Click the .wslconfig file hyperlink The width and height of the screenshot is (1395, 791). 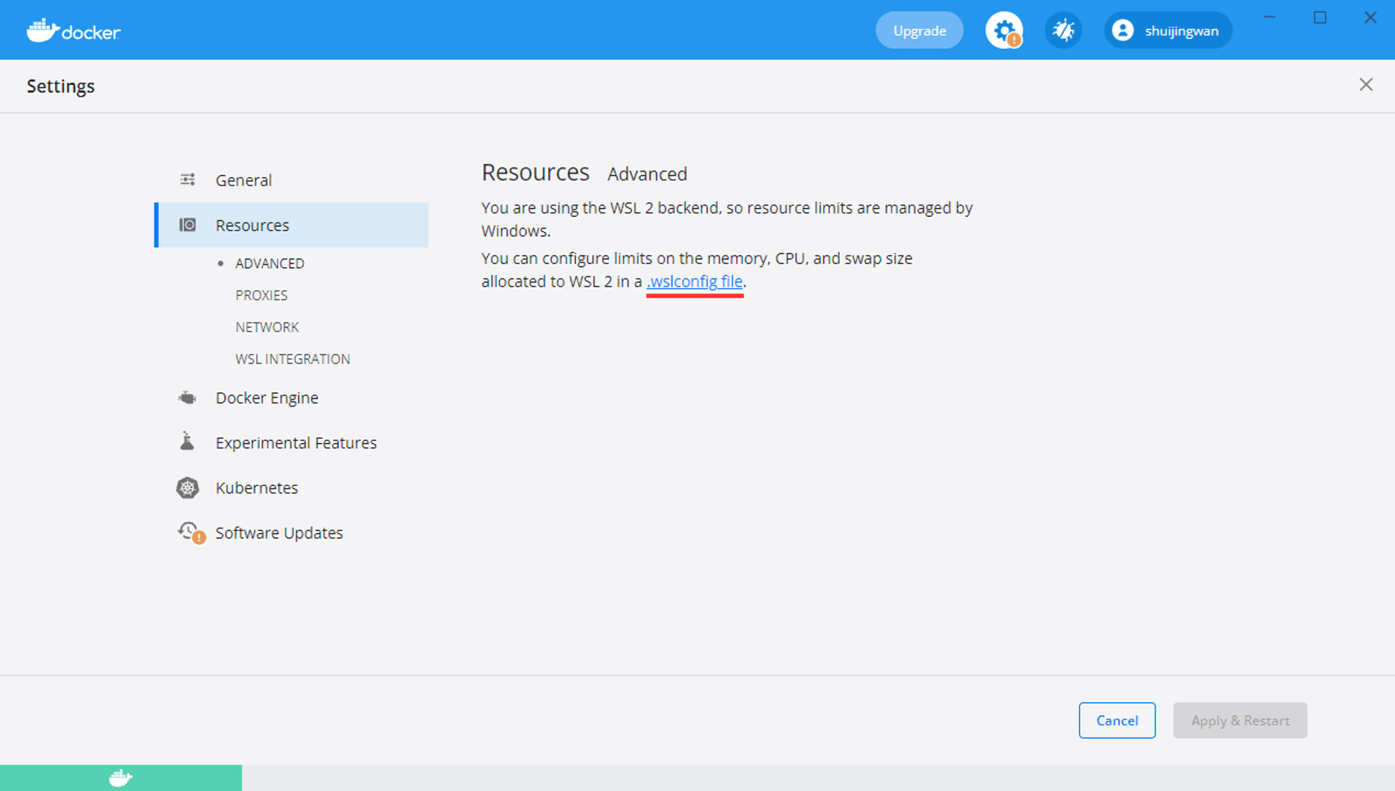point(694,282)
